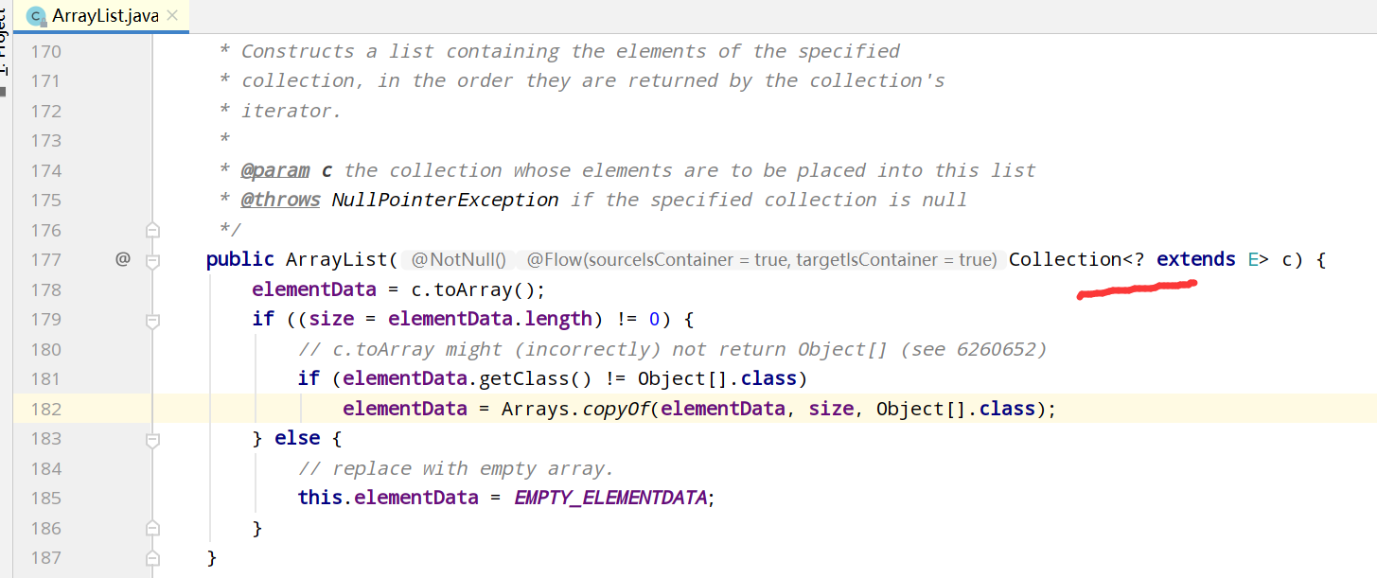The image size is (1377, 578).
Task: Click the Javadoc fold end marker at line 176
Action: [152, 230]
